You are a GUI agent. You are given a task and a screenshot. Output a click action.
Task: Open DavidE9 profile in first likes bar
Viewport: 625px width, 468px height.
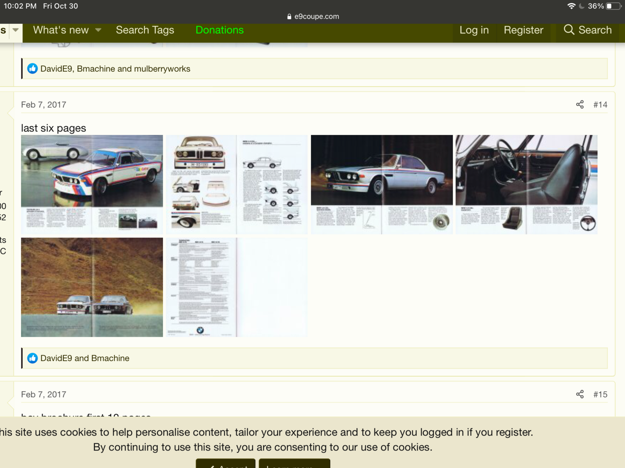click(56, 69)
